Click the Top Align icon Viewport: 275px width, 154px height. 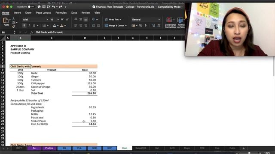pyautogui.click(x=76, y=19)
